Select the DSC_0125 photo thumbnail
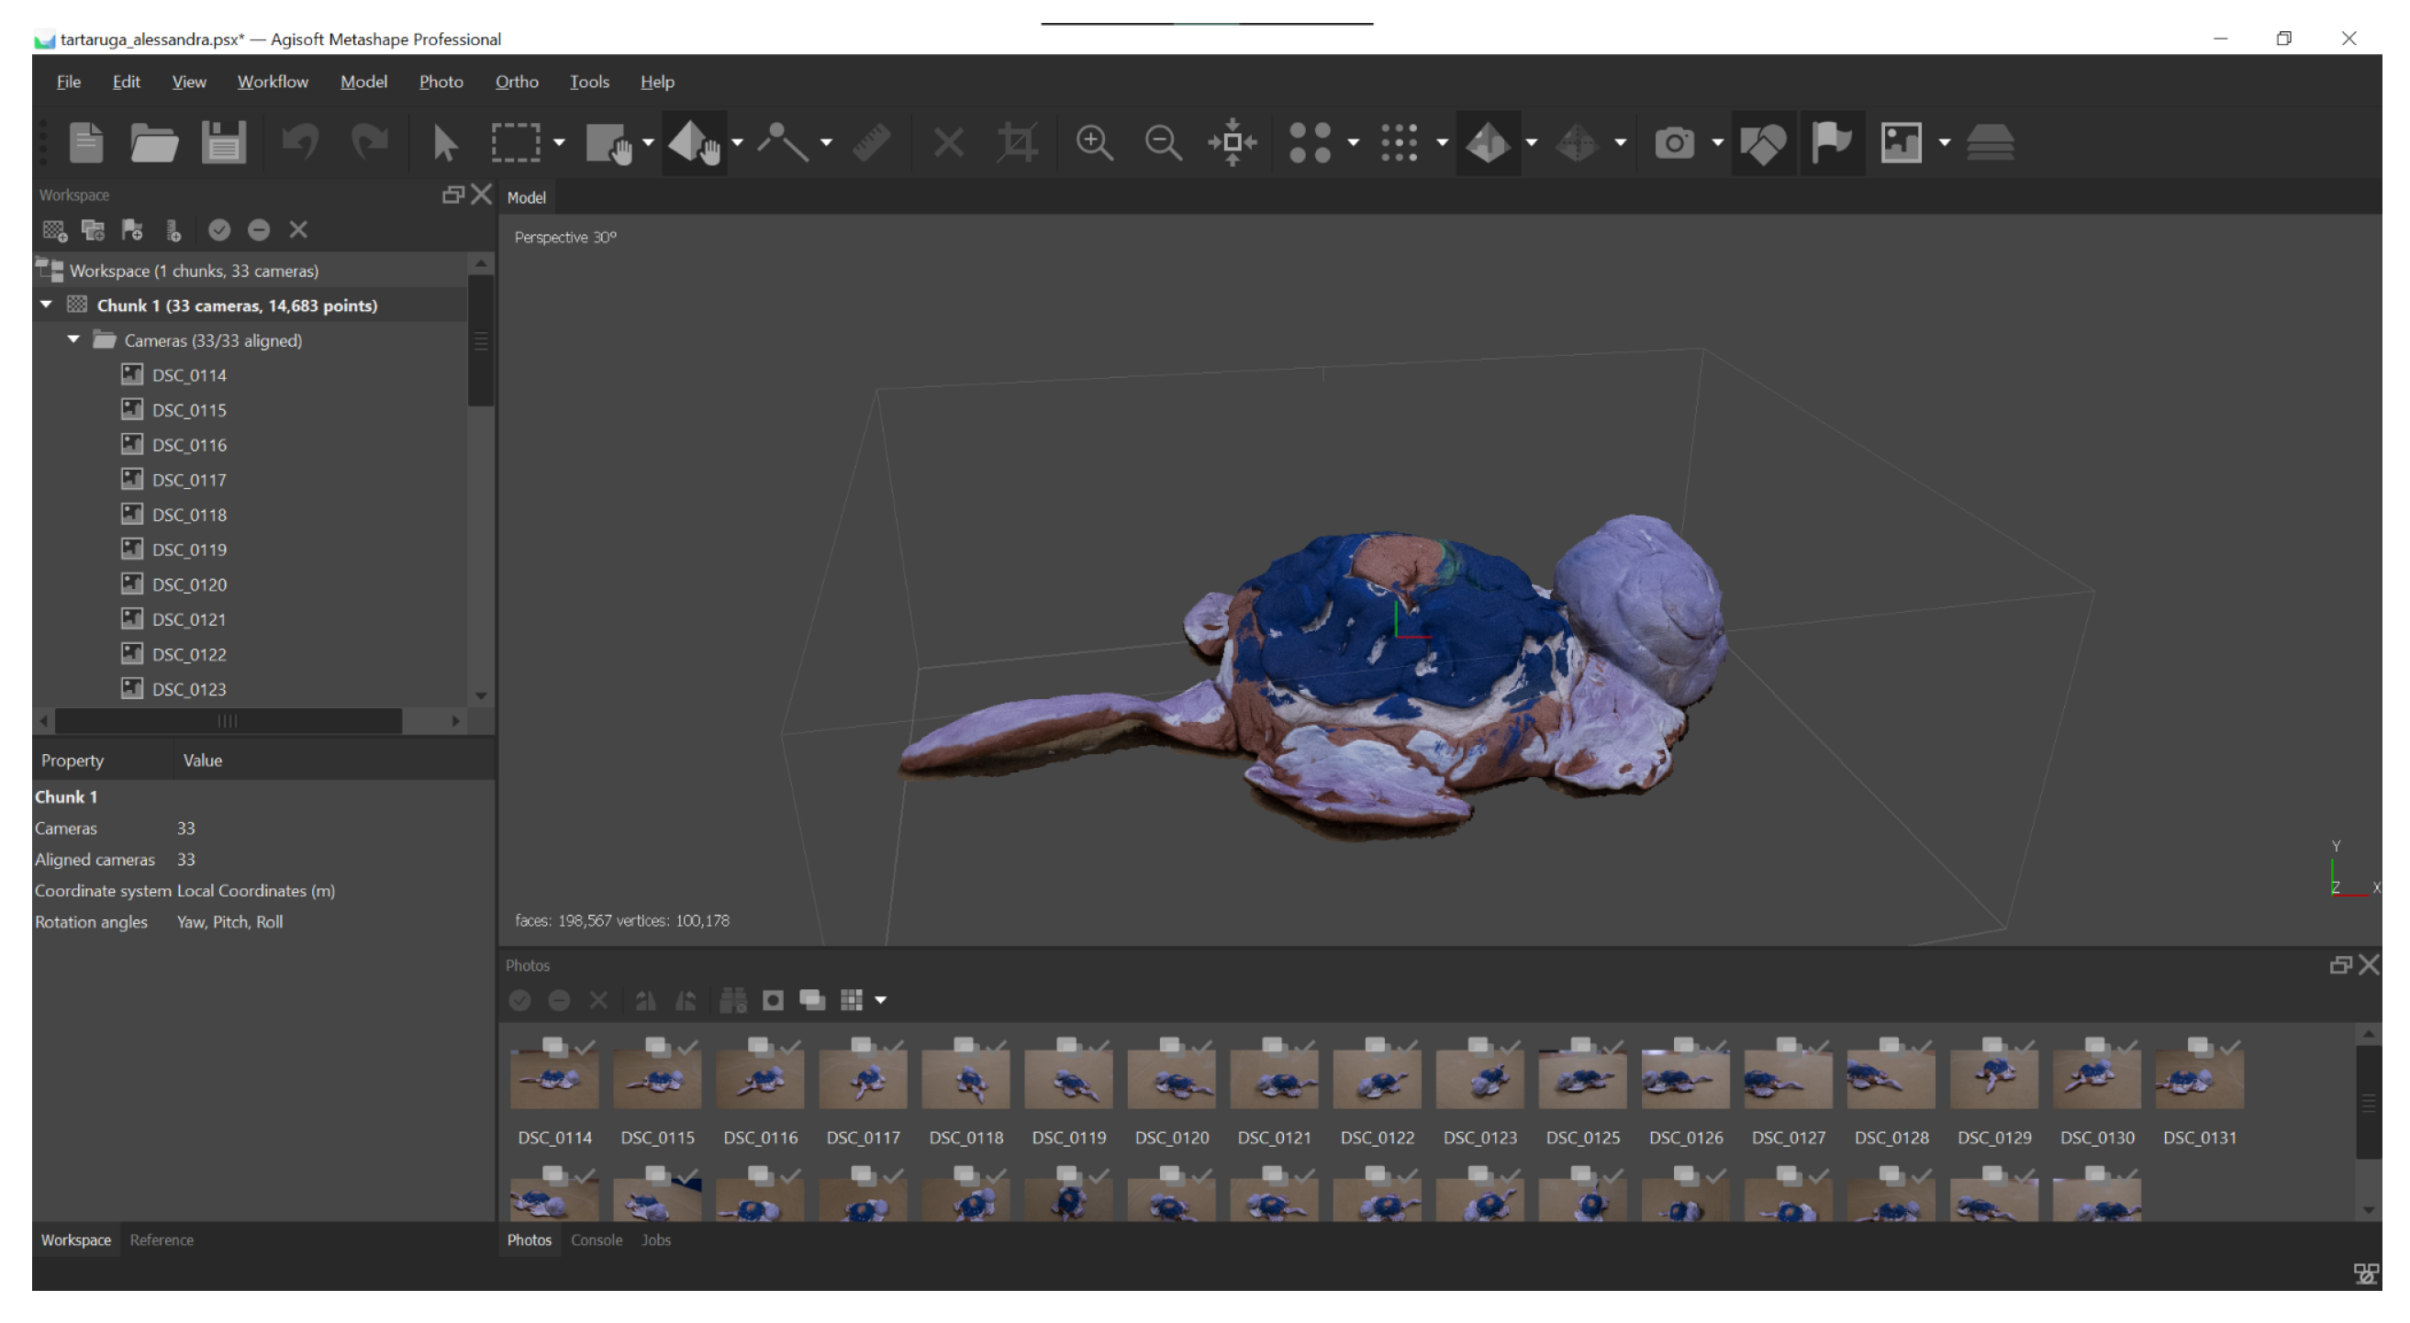The image size is (2410, 1323). (1582, 1080)
